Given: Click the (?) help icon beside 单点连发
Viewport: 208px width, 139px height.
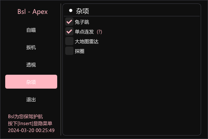Looking at the screenshot, I should coord(99,32).
